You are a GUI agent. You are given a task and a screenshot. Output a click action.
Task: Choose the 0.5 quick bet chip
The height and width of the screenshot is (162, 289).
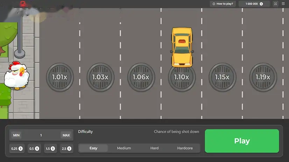pos(34,148)
